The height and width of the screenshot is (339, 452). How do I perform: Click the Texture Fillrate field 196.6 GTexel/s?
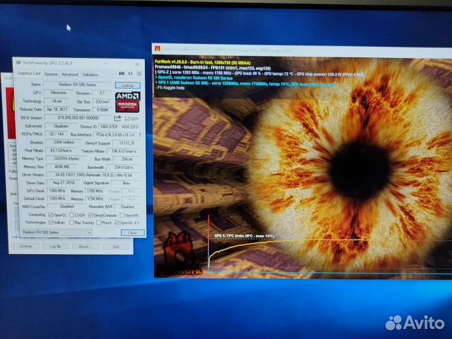(124, 151)
